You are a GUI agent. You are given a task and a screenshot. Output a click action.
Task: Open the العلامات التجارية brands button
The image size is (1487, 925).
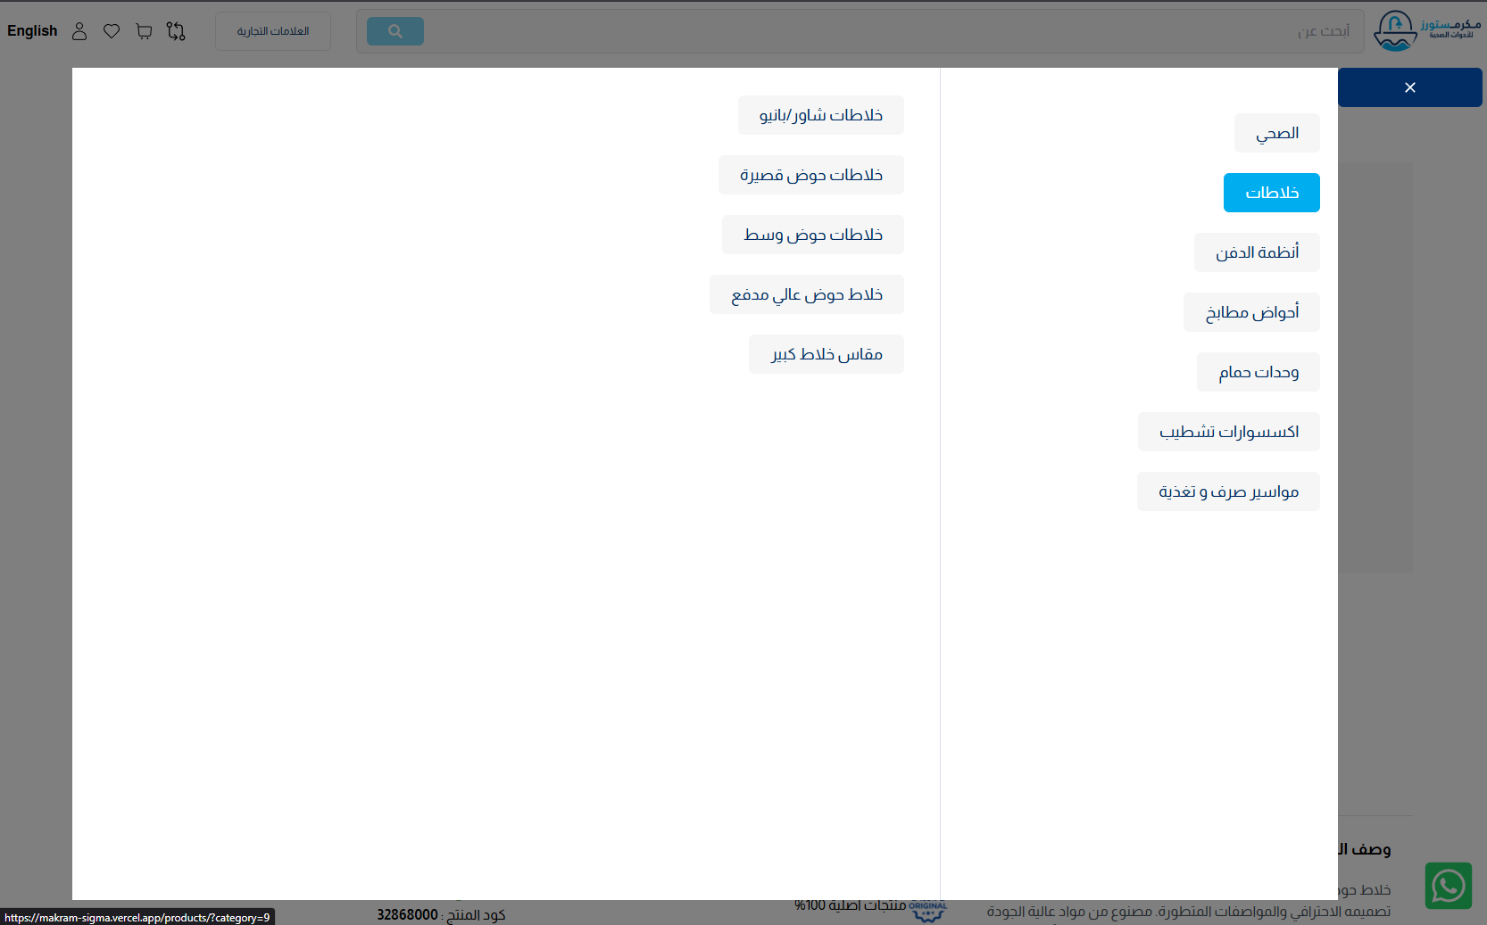pos(273,31)
